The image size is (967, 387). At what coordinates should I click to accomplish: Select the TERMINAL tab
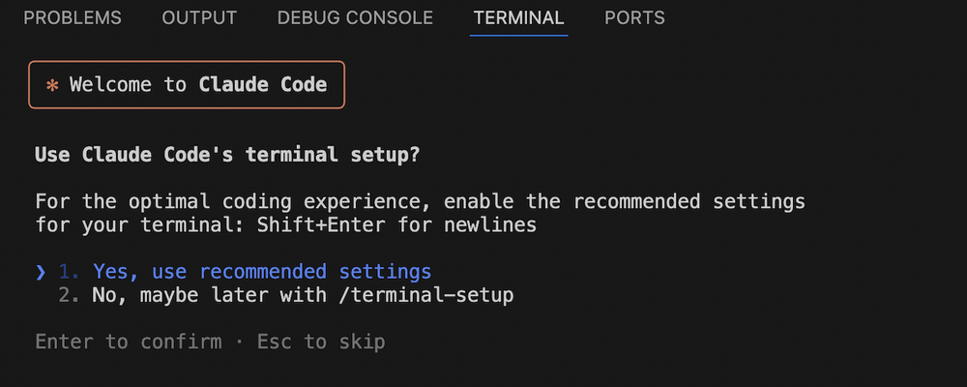518,18
